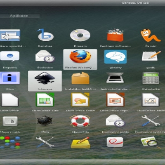Open the IBus input settings
165x165 pixels.
pyautogui.click(x=9, y=78)
